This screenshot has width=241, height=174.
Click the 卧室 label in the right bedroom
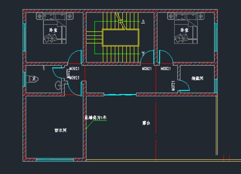click(185, 30)
